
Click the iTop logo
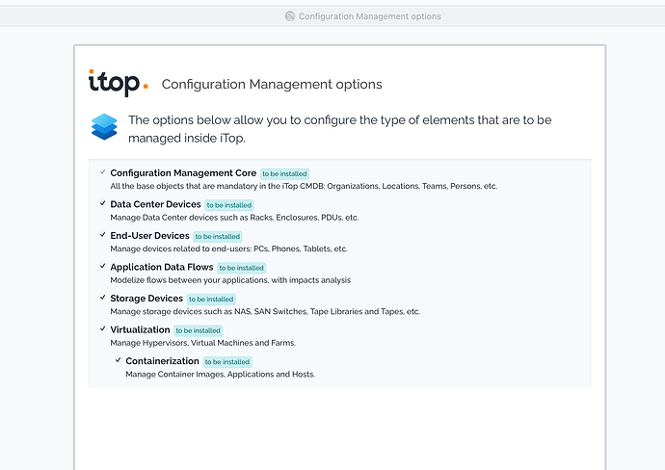coord(118,83)
